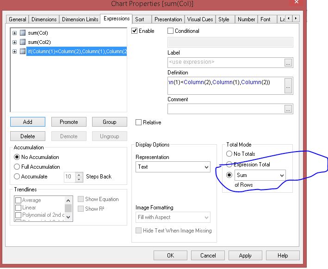The height and width of the screenshot is (269, 328).
Task: Click the Add expression button
Action: pyautogui.click(x=28, y=122)
